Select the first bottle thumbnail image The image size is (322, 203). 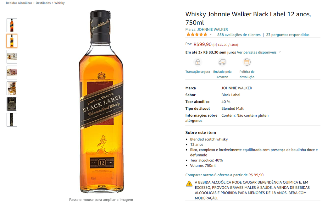click(12, 25)
